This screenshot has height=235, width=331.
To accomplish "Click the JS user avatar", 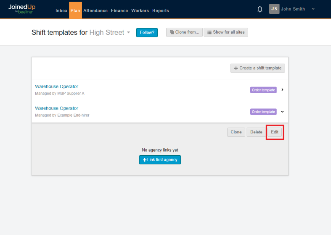I will [274, 9].
